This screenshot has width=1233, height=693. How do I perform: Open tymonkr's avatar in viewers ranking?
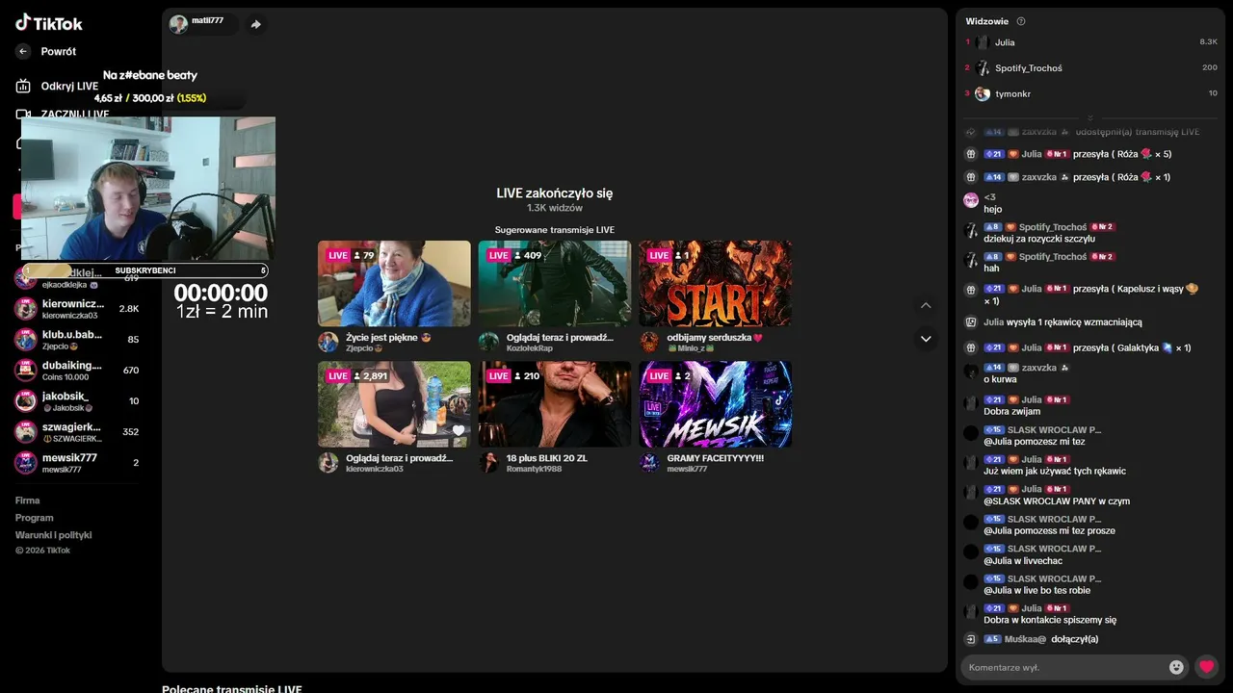tap(982, 93)
